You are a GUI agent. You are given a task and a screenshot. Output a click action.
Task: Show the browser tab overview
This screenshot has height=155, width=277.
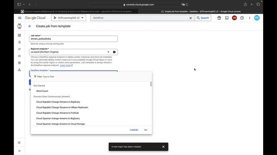coord(258,4)
